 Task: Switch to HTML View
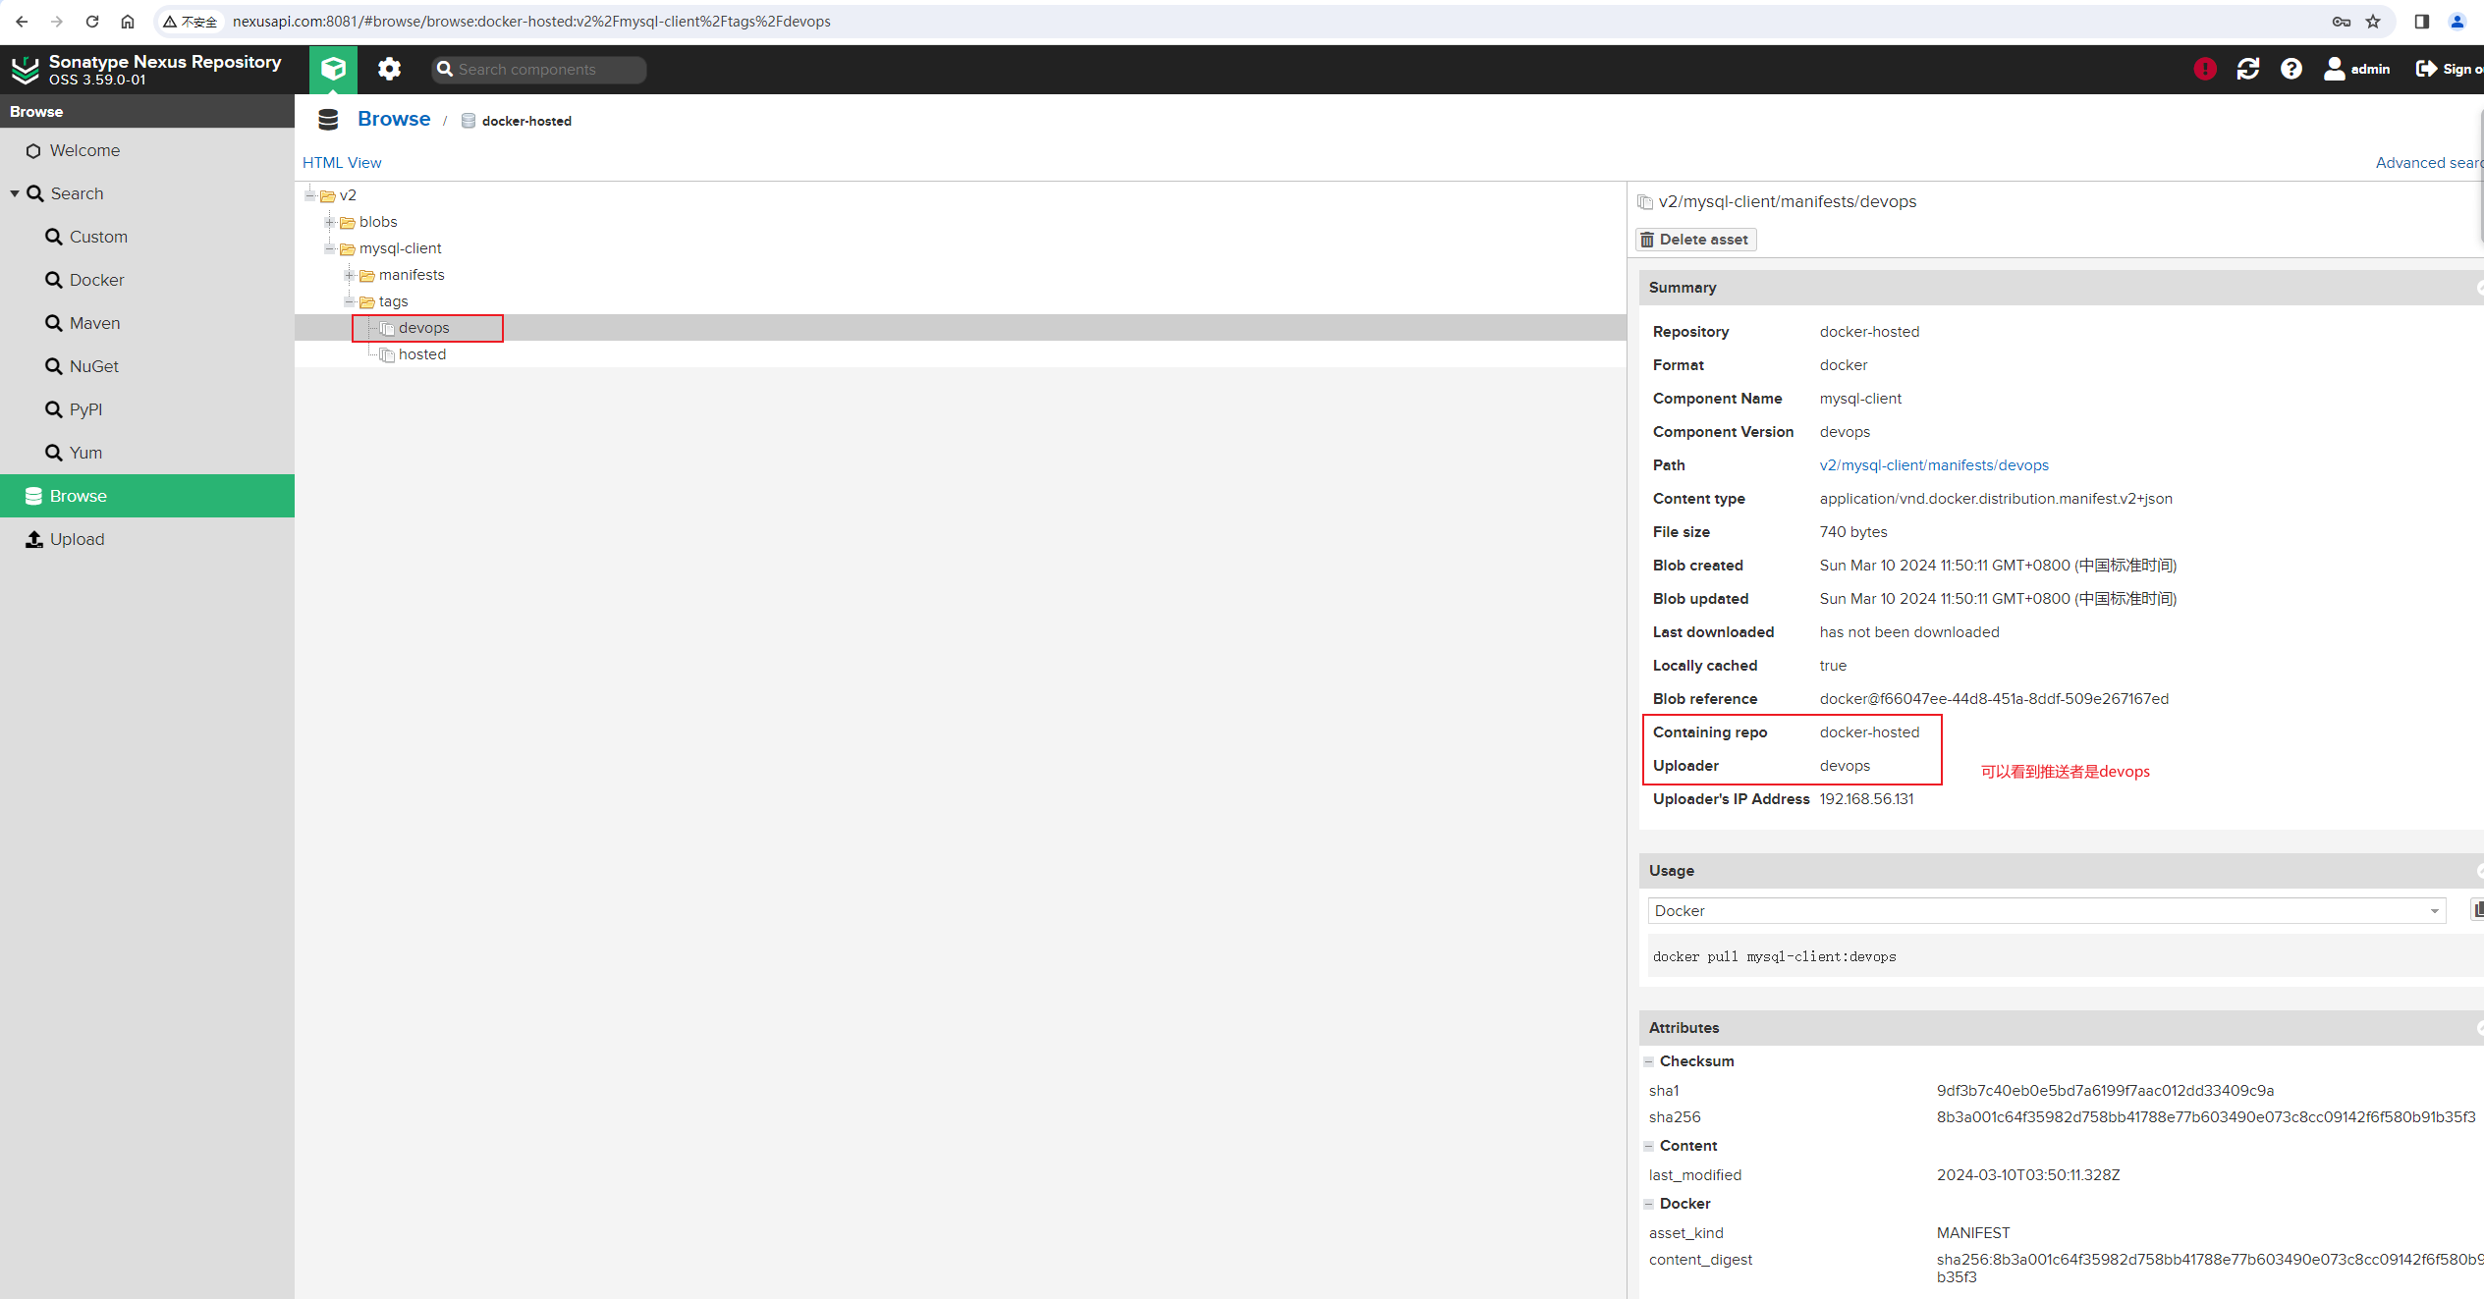click(x=342, y=163)
